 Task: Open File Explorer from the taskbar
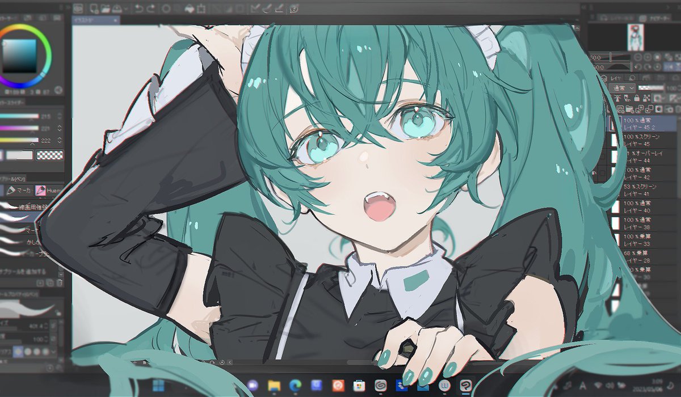(x=274, y=386)
